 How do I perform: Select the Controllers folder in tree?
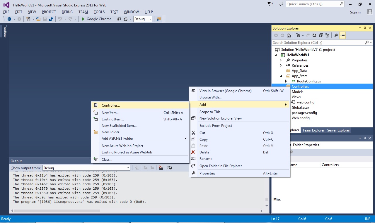[x=300, y=87]
